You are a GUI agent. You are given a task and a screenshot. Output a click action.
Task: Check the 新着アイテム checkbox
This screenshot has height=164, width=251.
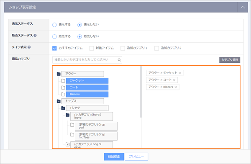pyautogui.click(x=92, y=48)
